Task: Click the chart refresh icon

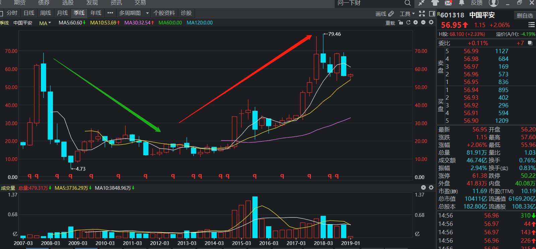Action: click(408, 22)
